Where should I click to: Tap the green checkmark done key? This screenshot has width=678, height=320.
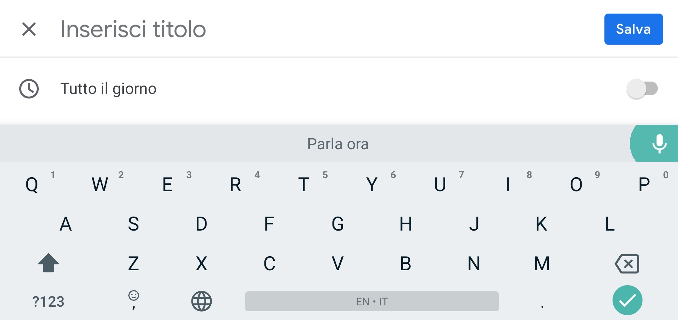coord(627,300)
